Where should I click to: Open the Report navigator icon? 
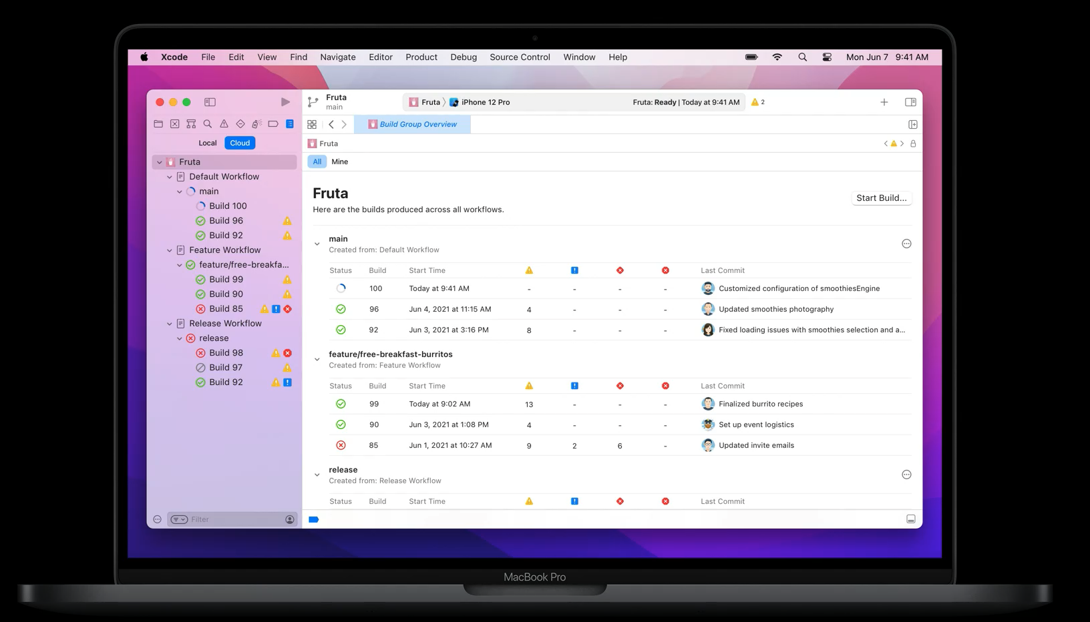[290, 124]
